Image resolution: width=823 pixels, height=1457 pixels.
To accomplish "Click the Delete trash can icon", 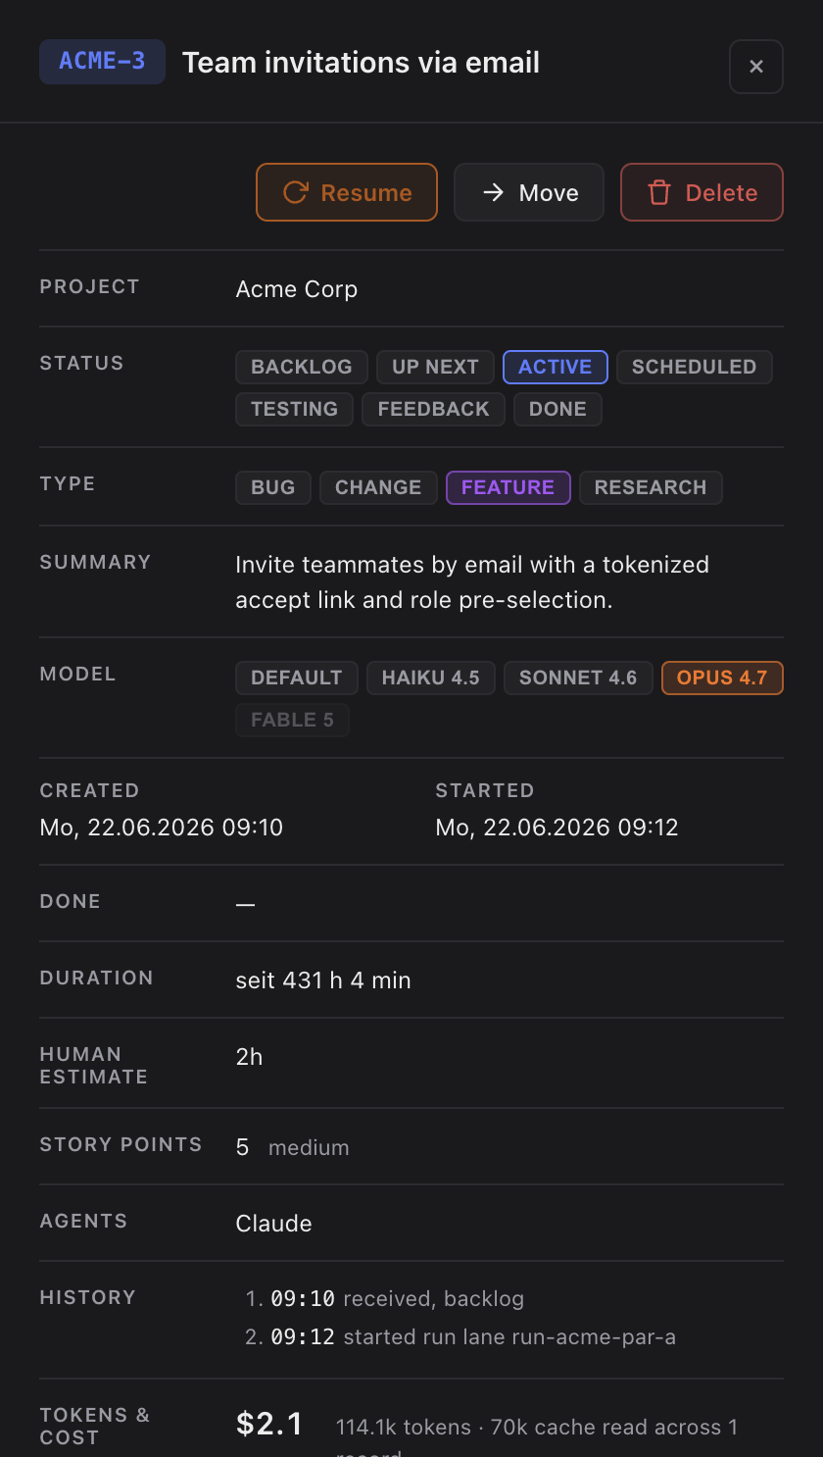I will tap(659, 192).
